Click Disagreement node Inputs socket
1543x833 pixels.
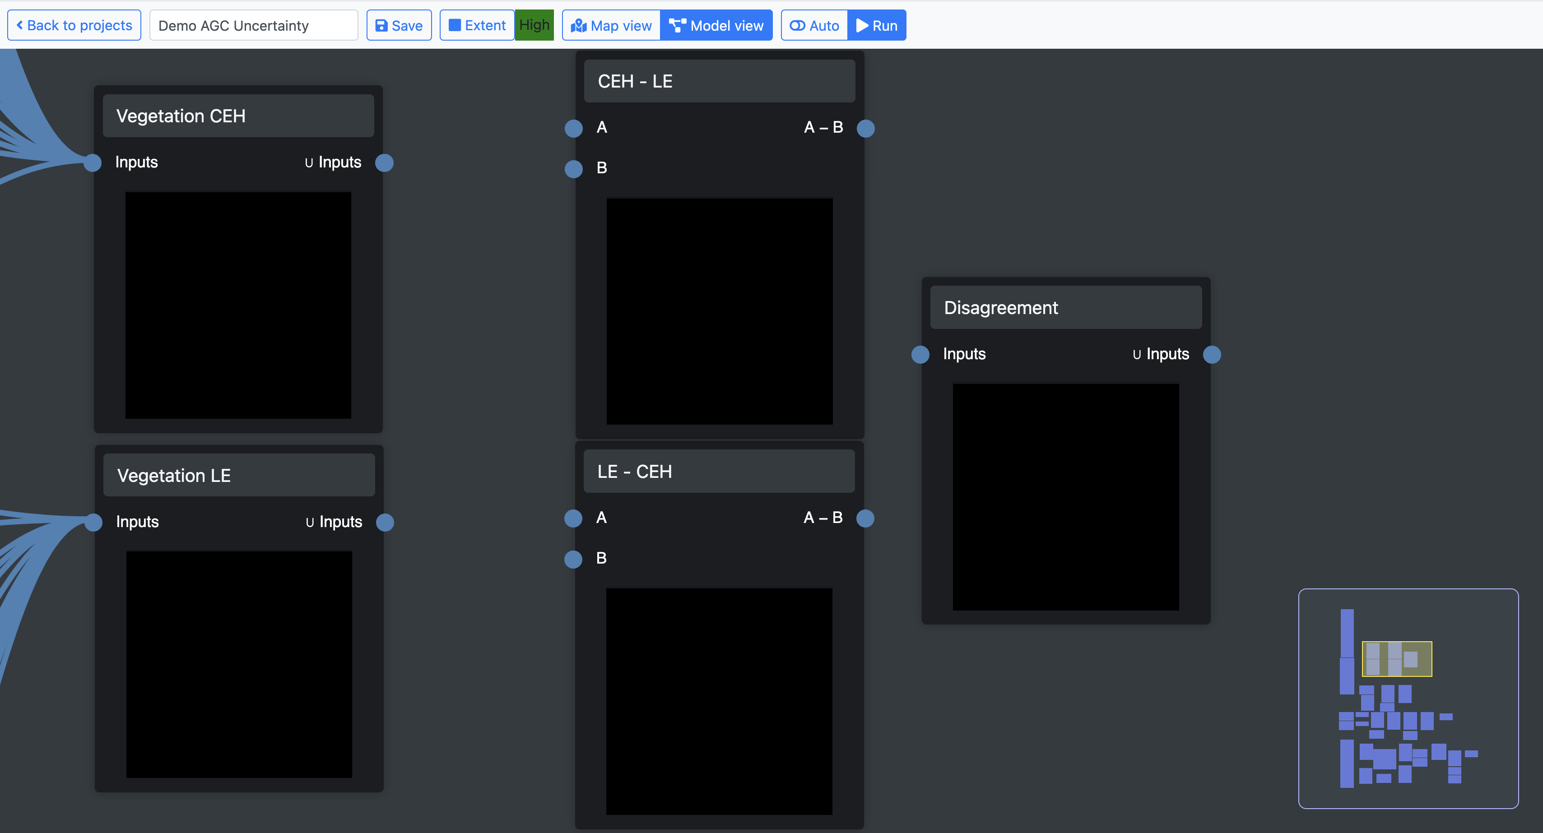(920, 355)
